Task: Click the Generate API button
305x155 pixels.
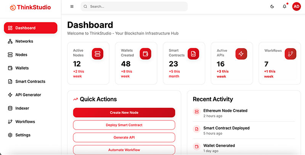Action: 124,137
